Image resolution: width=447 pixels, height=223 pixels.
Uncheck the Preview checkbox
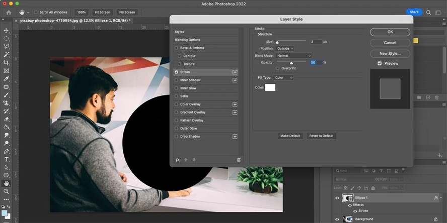(380, 64)
